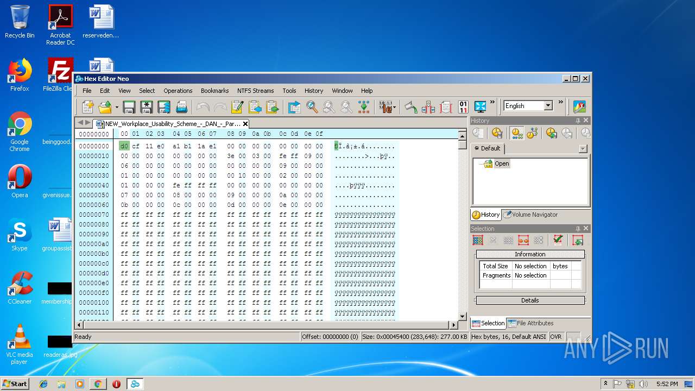The width and height of the screenshot is (695, 391).
Task: Click the previous tab left arrow
Action: pyautogui.click(x=80, y=123)
